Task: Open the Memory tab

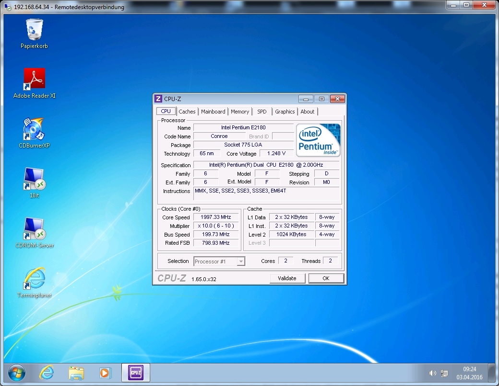Action: tap(240, 112)
